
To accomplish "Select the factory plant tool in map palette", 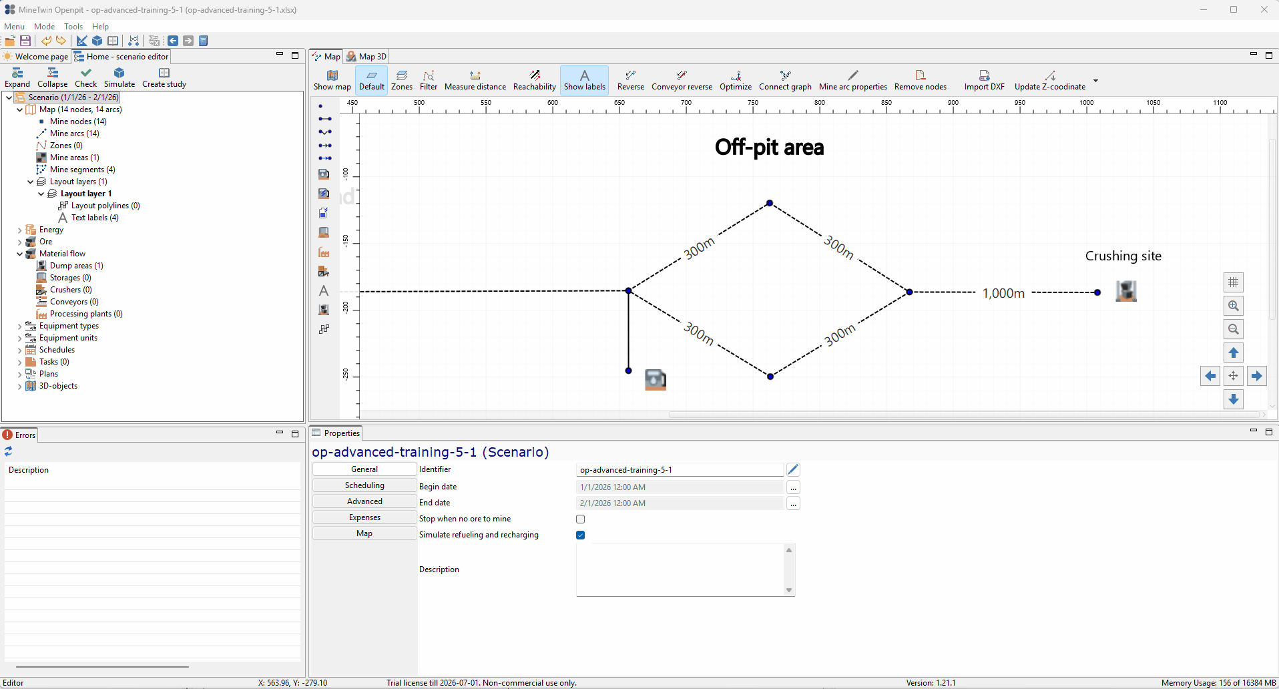I will [x=324, y=252].
